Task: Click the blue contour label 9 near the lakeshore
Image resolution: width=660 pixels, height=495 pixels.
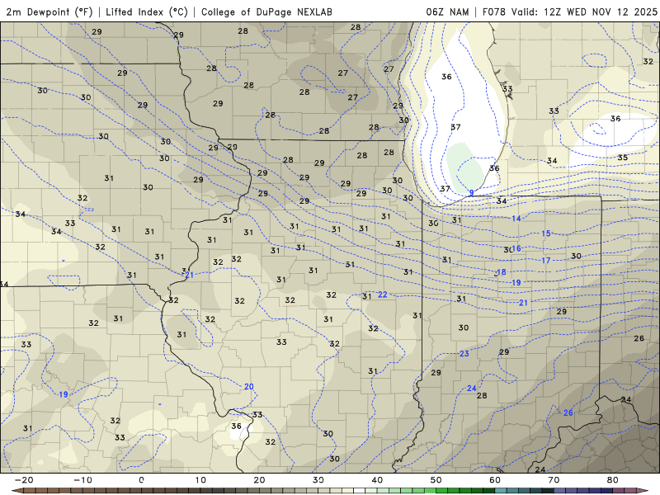Action: [x=471, y=193]
